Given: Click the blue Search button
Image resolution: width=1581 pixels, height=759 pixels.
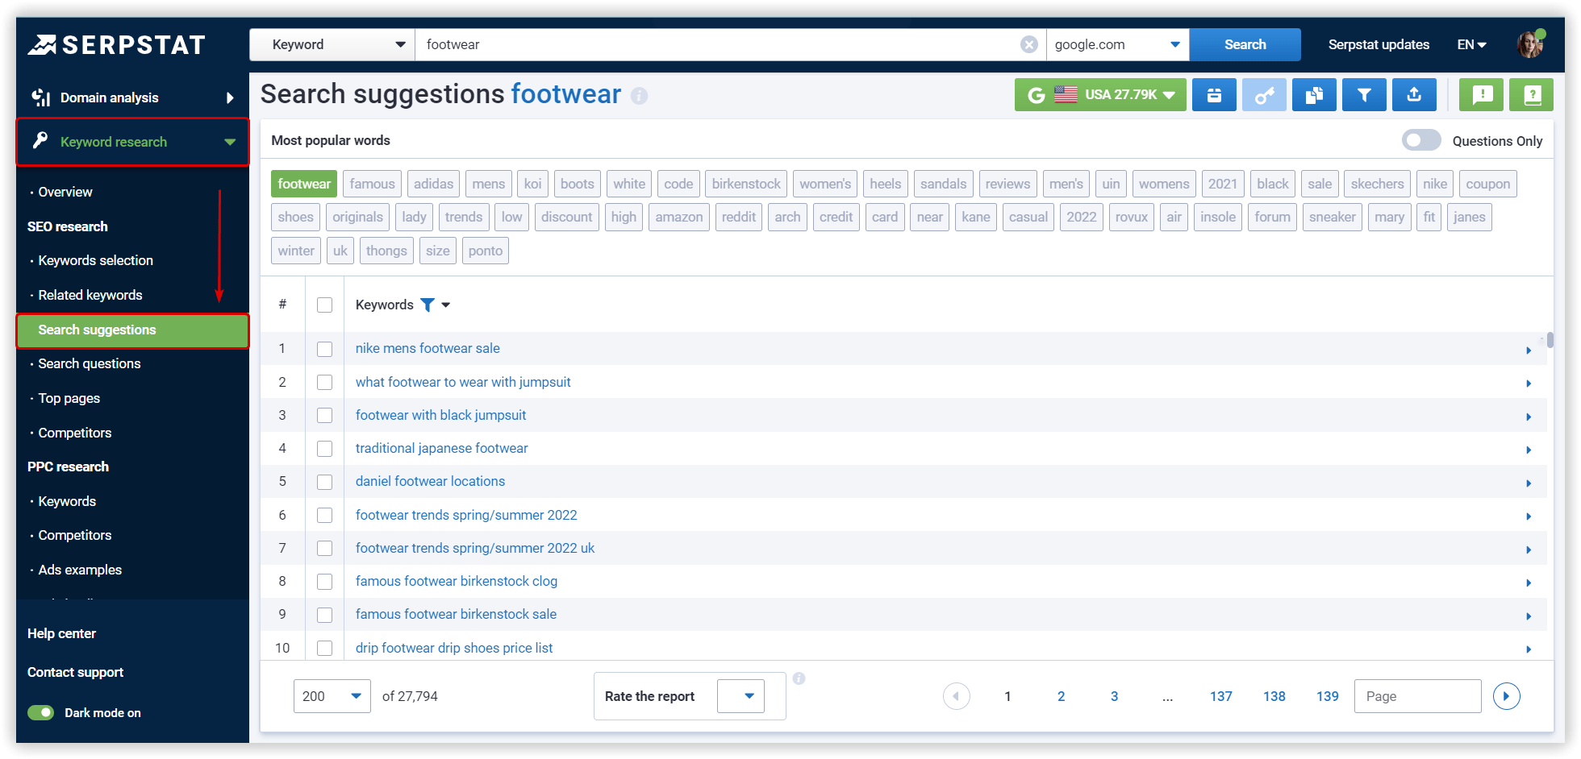Looking at the screenshot, I should click(1244, 44).
